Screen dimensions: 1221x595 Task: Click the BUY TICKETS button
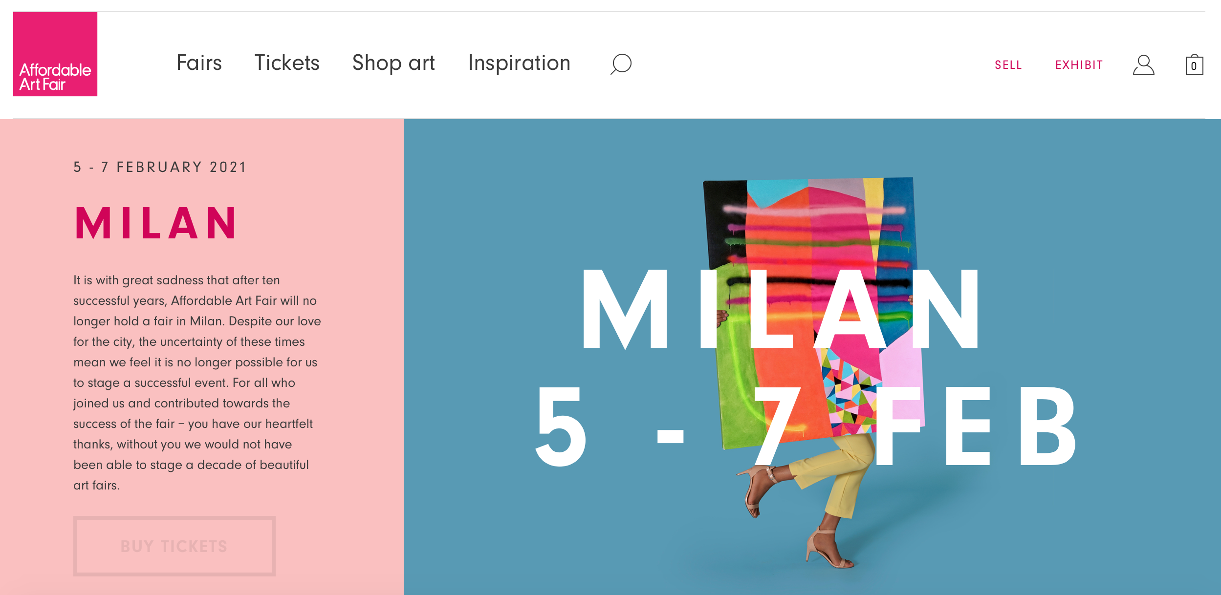(174, 546)
